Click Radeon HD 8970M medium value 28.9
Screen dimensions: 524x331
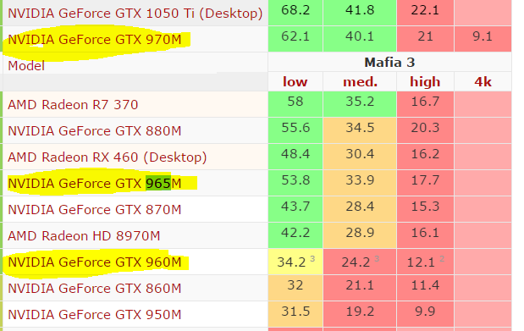coord(360,233)
